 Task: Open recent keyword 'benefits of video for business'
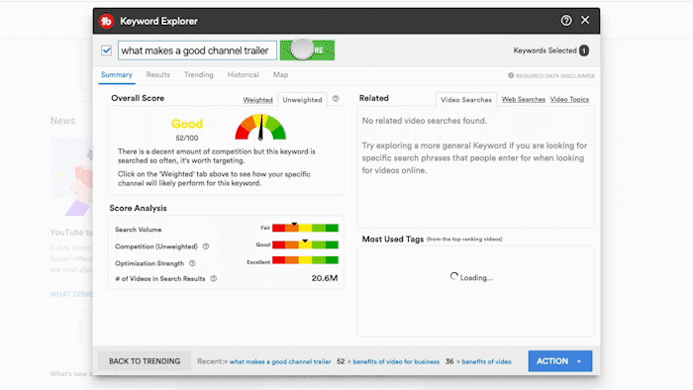pyautogui.click(x=396, y=361)
